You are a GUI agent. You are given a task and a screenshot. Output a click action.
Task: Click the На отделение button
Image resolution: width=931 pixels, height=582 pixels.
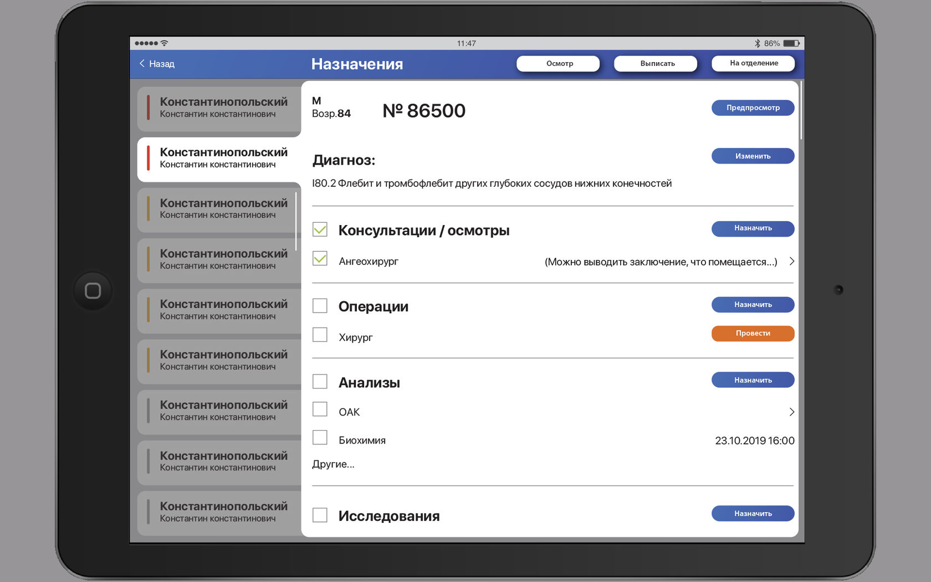(x=753, y=63)
